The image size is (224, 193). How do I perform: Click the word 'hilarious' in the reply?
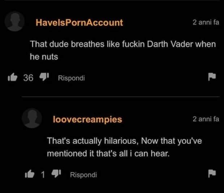coord(121,141)
